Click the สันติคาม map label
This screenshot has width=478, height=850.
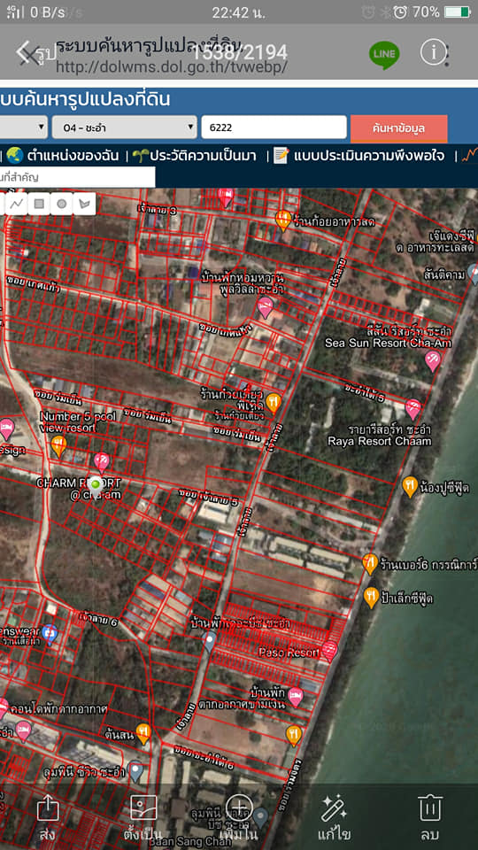pos(444,275)
